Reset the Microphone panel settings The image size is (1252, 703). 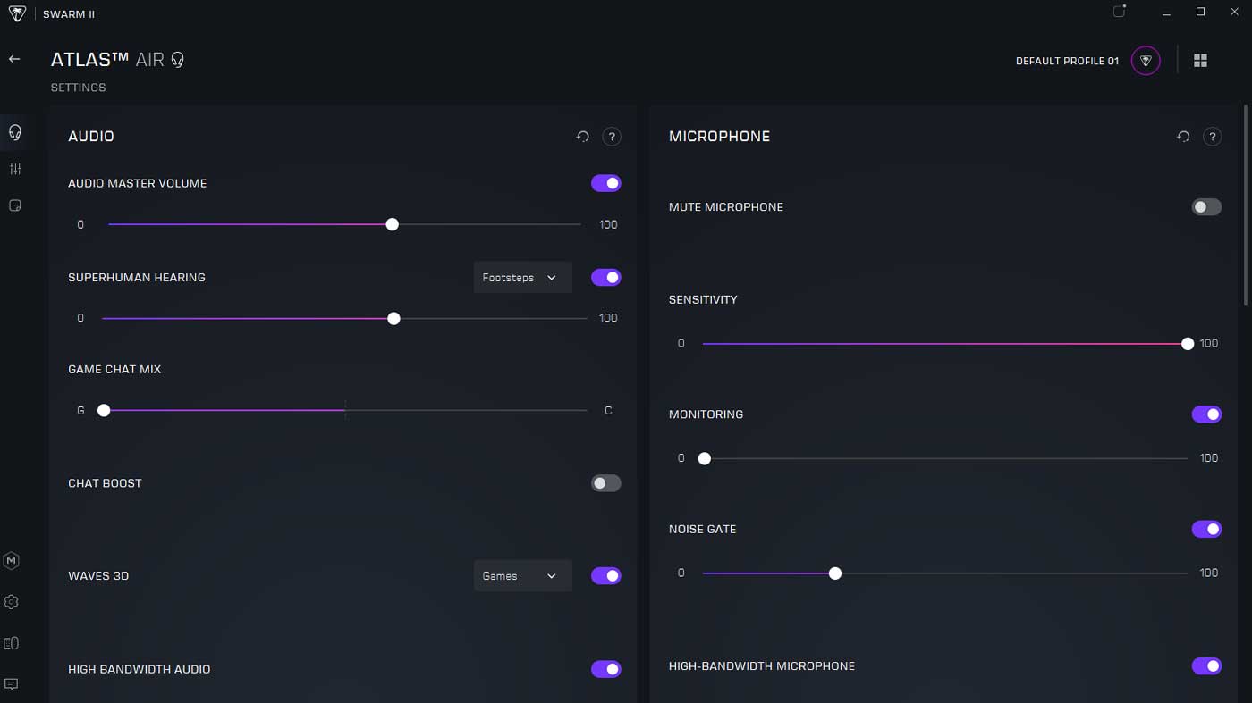pos(1183,137)
